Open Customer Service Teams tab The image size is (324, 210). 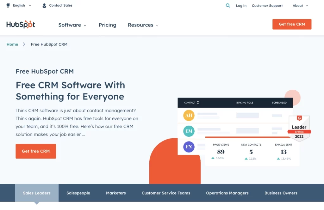pyautogui.click(x=166, y=193)
